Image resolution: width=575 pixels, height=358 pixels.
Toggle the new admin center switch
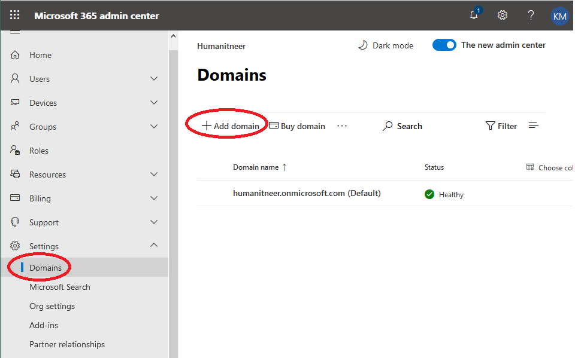[444, 45]
